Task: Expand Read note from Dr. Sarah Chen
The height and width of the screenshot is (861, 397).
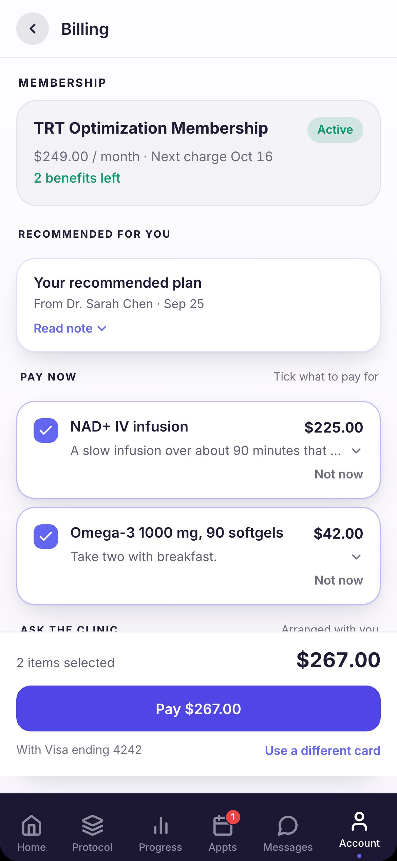Action: [70, 328]
